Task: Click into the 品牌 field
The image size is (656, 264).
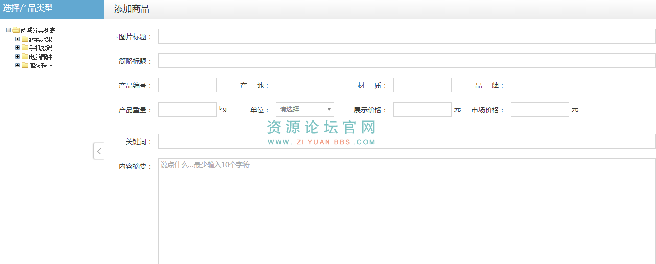Action: (540, 85)
